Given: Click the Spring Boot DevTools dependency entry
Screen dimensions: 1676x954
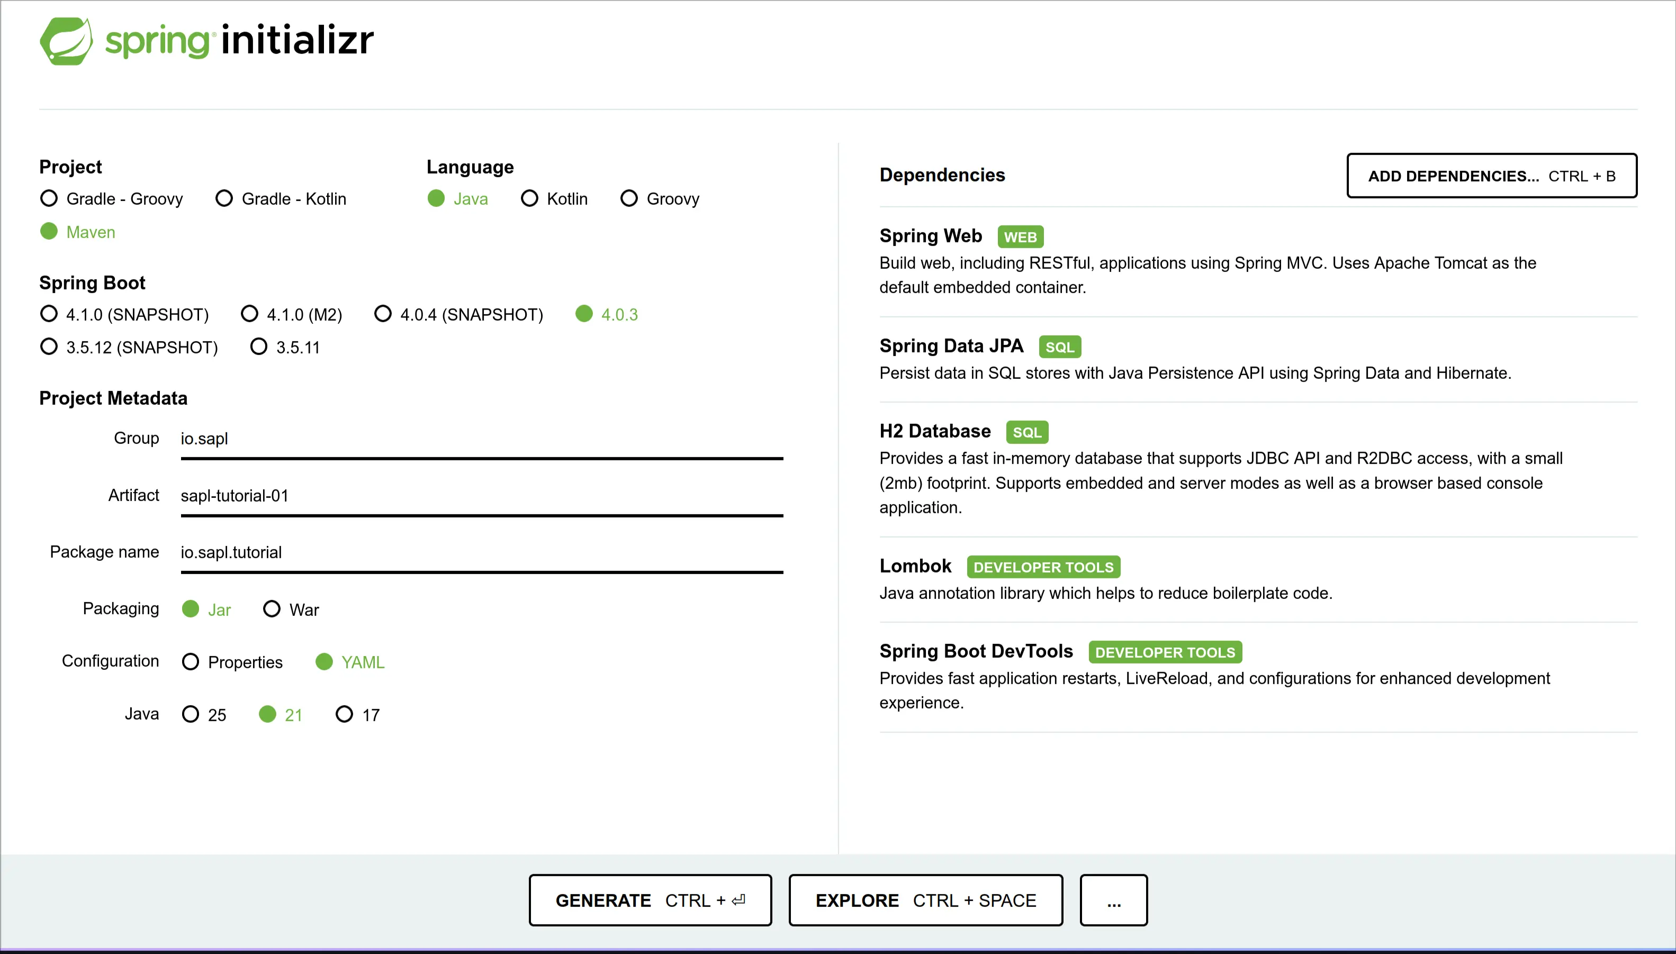Looking at the screenshot, I should point(975,651).
